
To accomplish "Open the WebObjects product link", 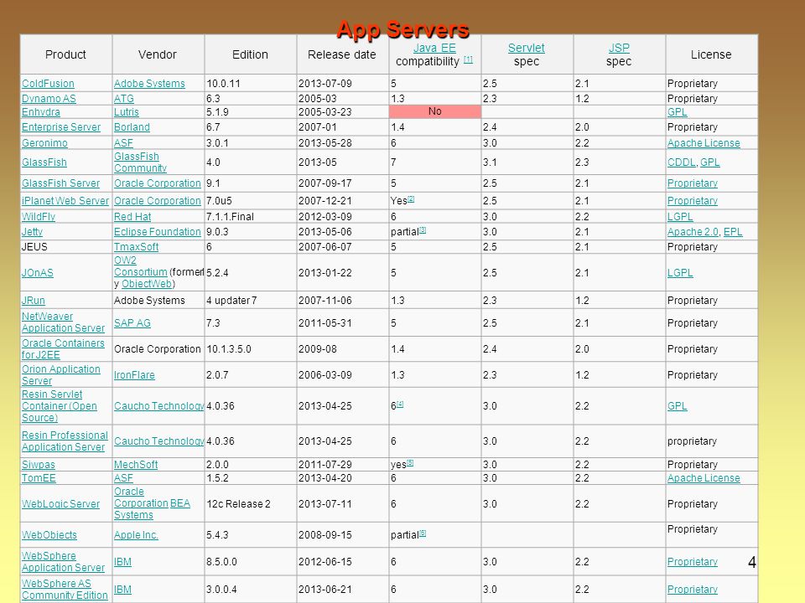I will point(49,535).
